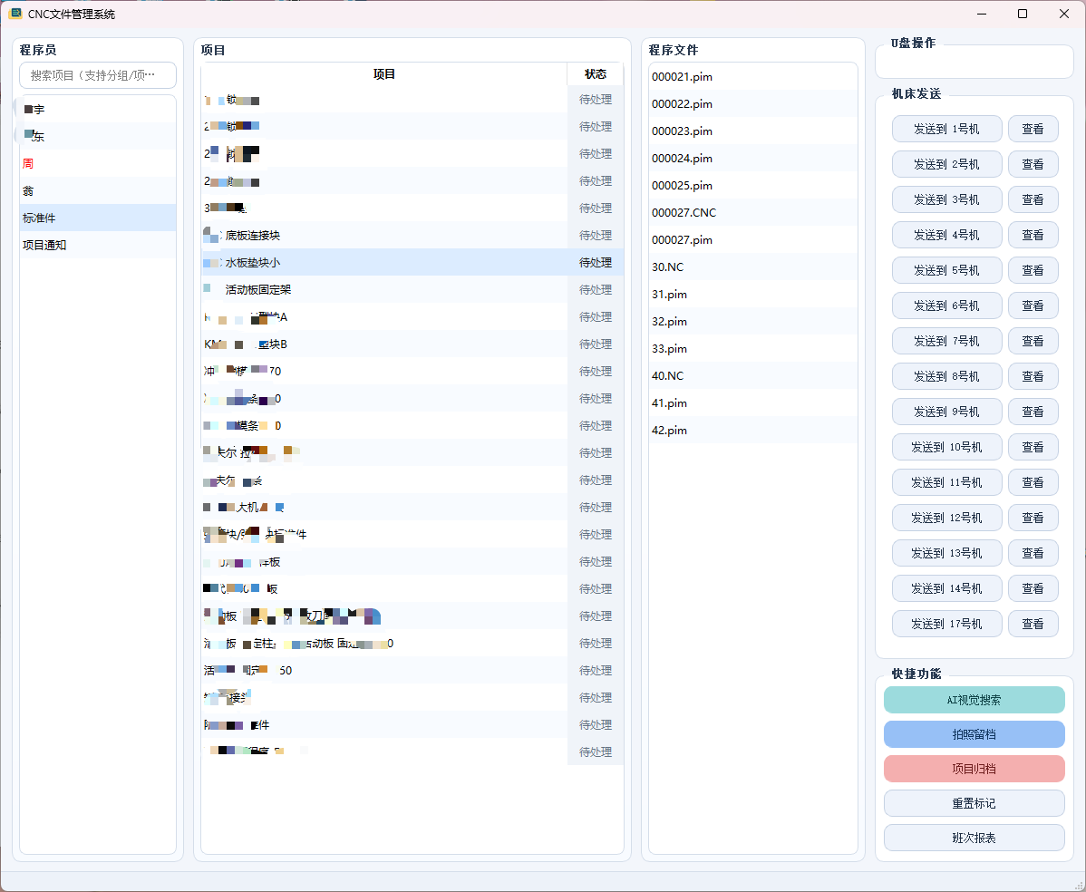Select file 32.pim
This screenshot has height=892, width=1086.
(753, 321)
